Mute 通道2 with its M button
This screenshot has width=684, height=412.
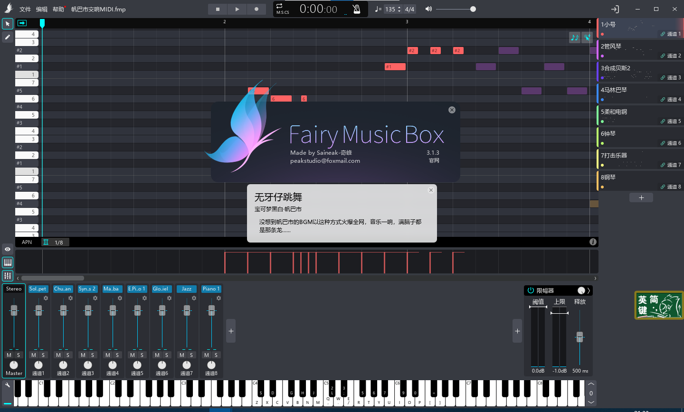(58, 355)
